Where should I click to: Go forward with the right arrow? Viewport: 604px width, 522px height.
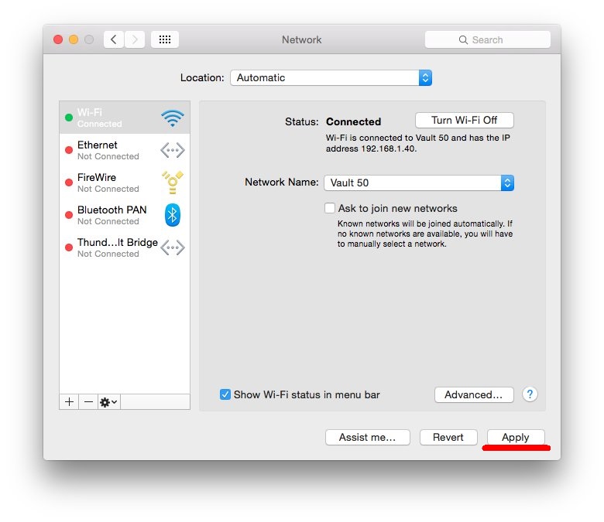[x=135, y=39]
